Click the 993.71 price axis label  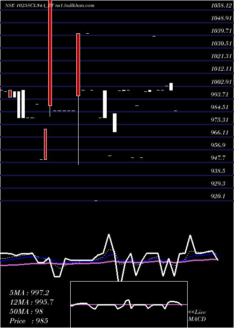pyautogui.click(x=219, y=95)
